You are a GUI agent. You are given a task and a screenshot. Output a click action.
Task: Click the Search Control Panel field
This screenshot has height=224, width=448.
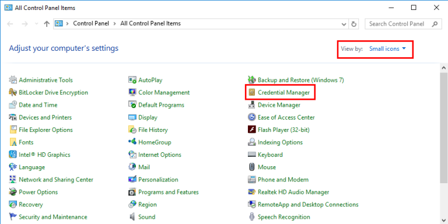pos(402,24)
